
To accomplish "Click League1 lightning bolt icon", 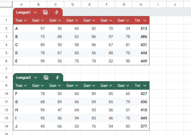I will [x=57, y=12].
